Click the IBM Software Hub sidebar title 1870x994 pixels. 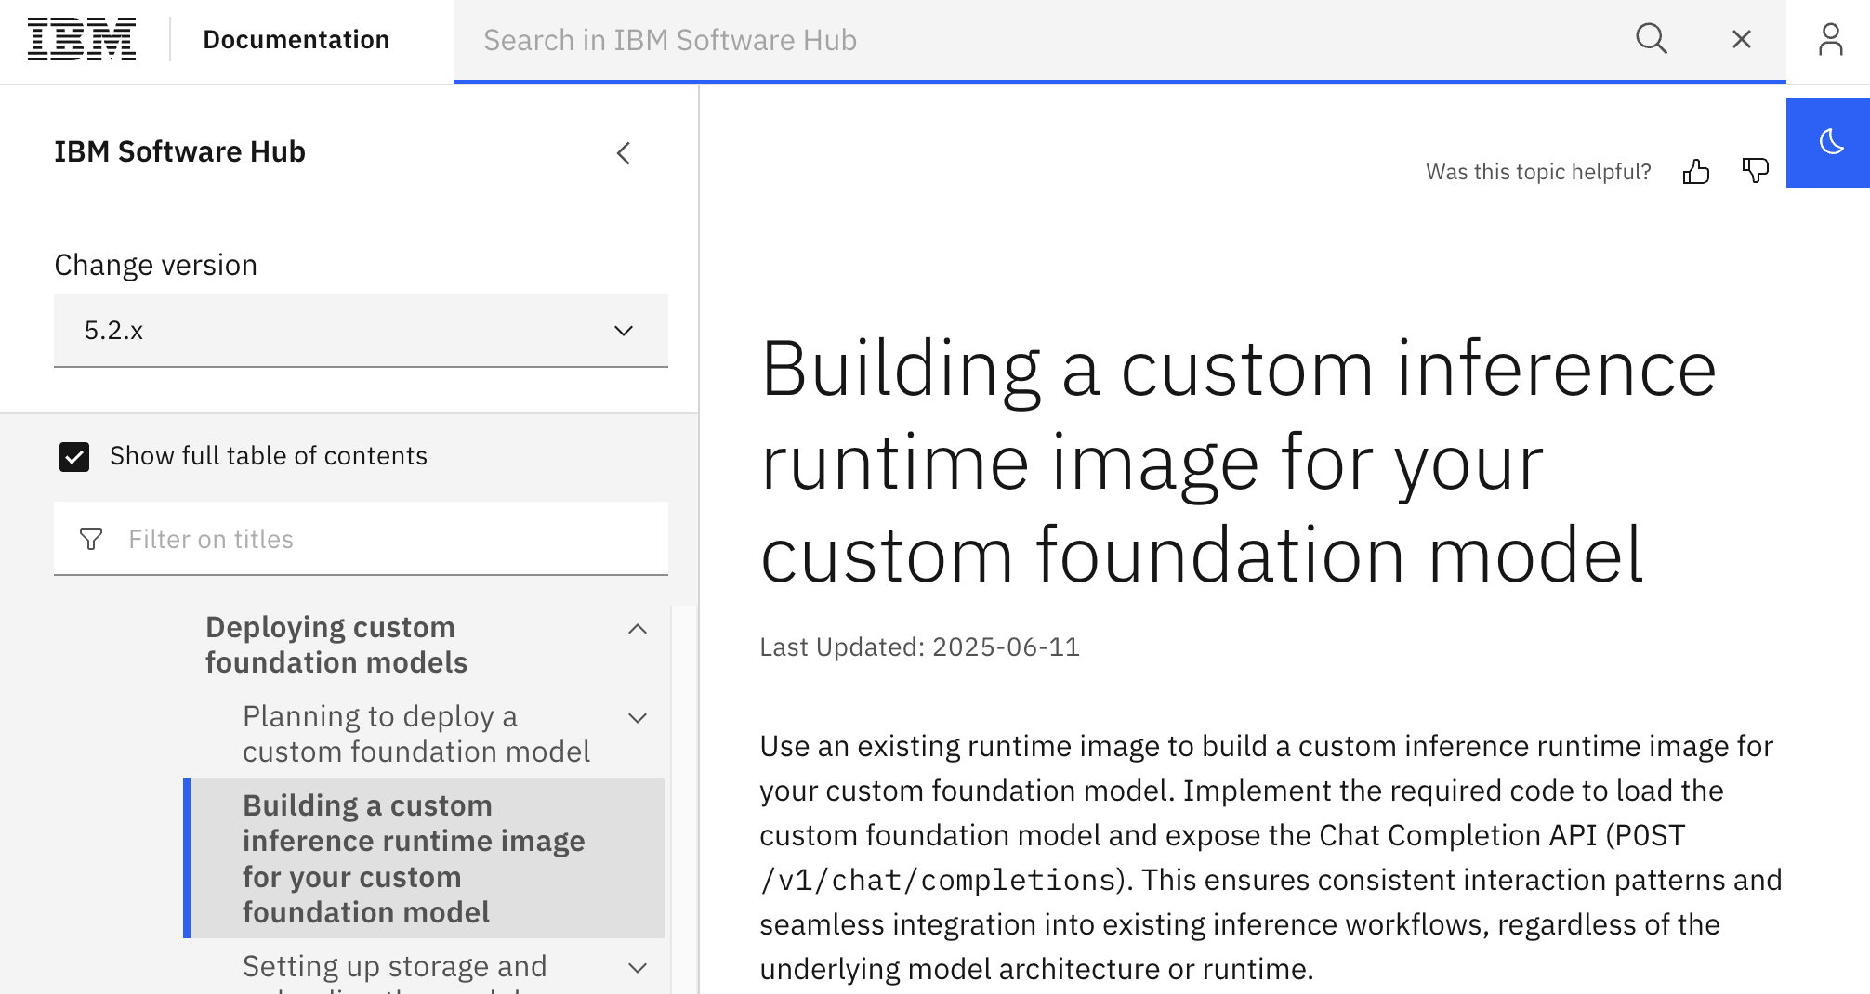point(179,151)
